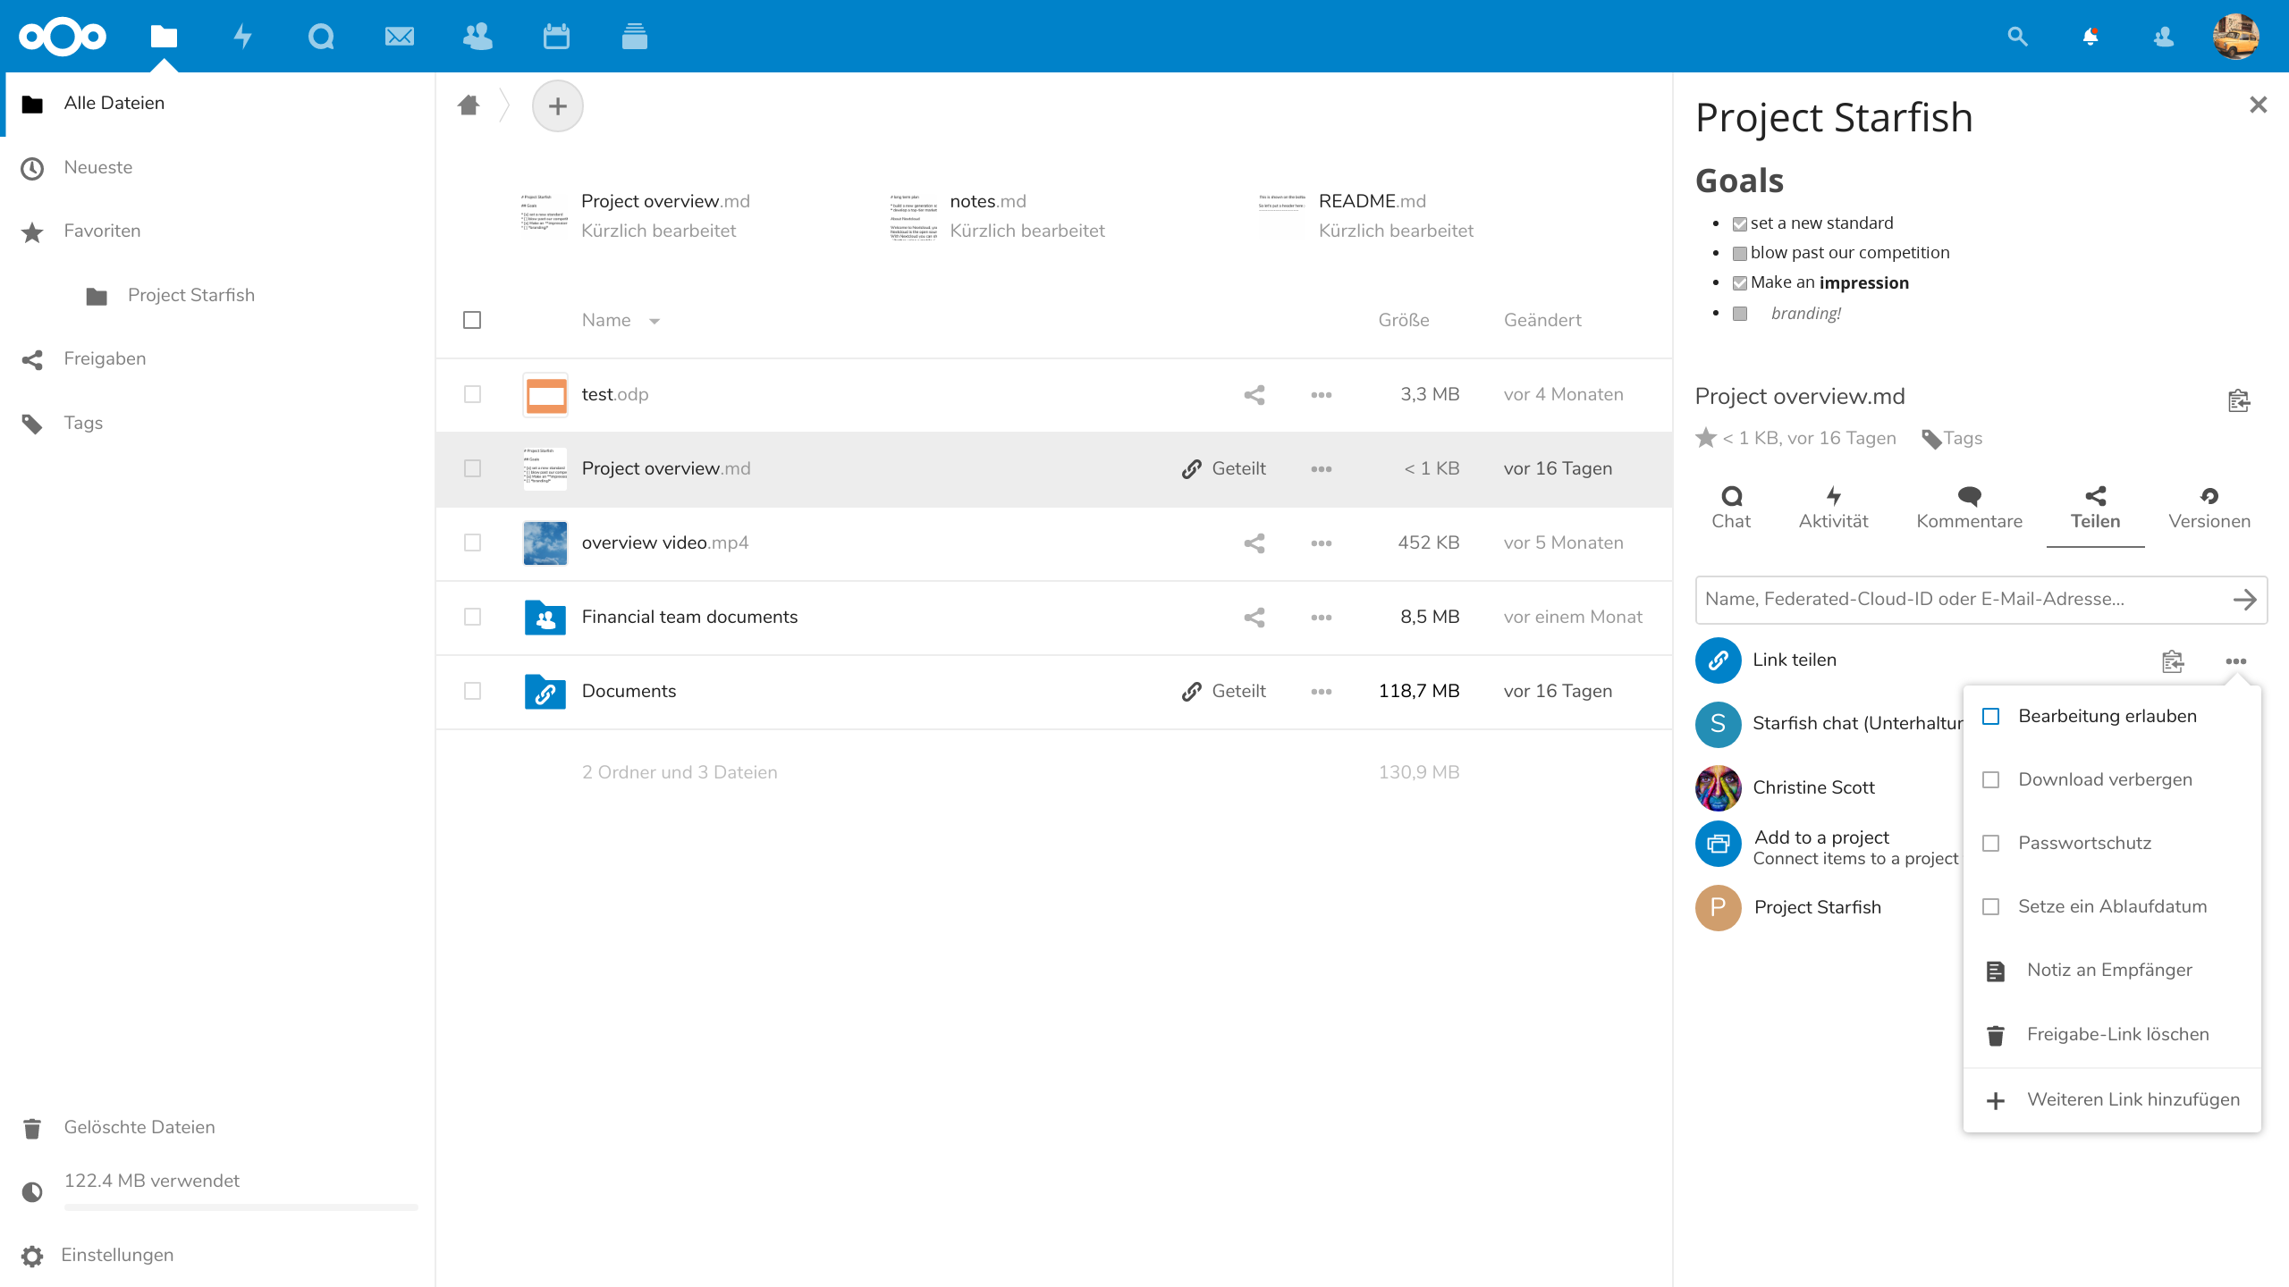
Task: Open the new file plus button menu
Action: click(x=557, y=106)
